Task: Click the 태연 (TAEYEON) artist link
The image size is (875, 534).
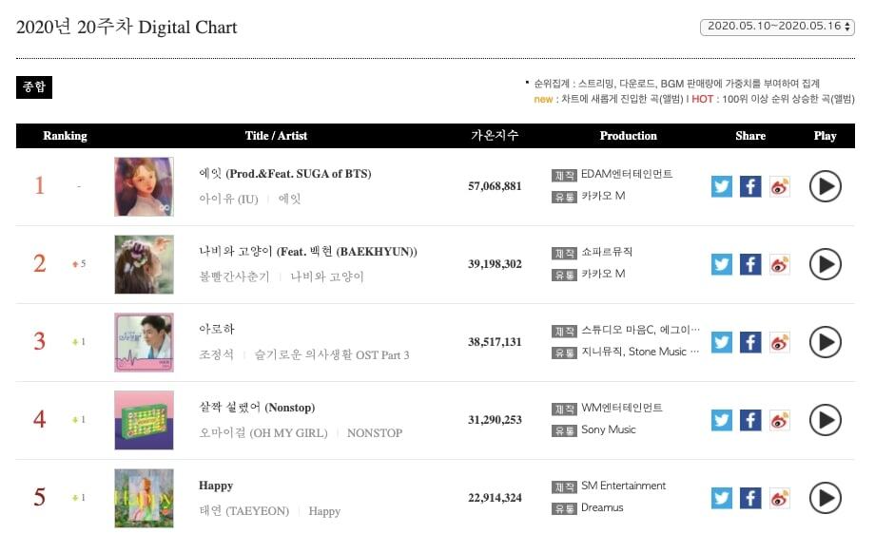Action: coord(243,510)
